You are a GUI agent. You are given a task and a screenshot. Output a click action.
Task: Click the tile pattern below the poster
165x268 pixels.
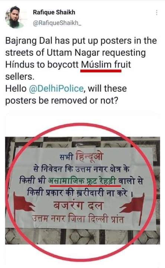[x=82, y=237]
